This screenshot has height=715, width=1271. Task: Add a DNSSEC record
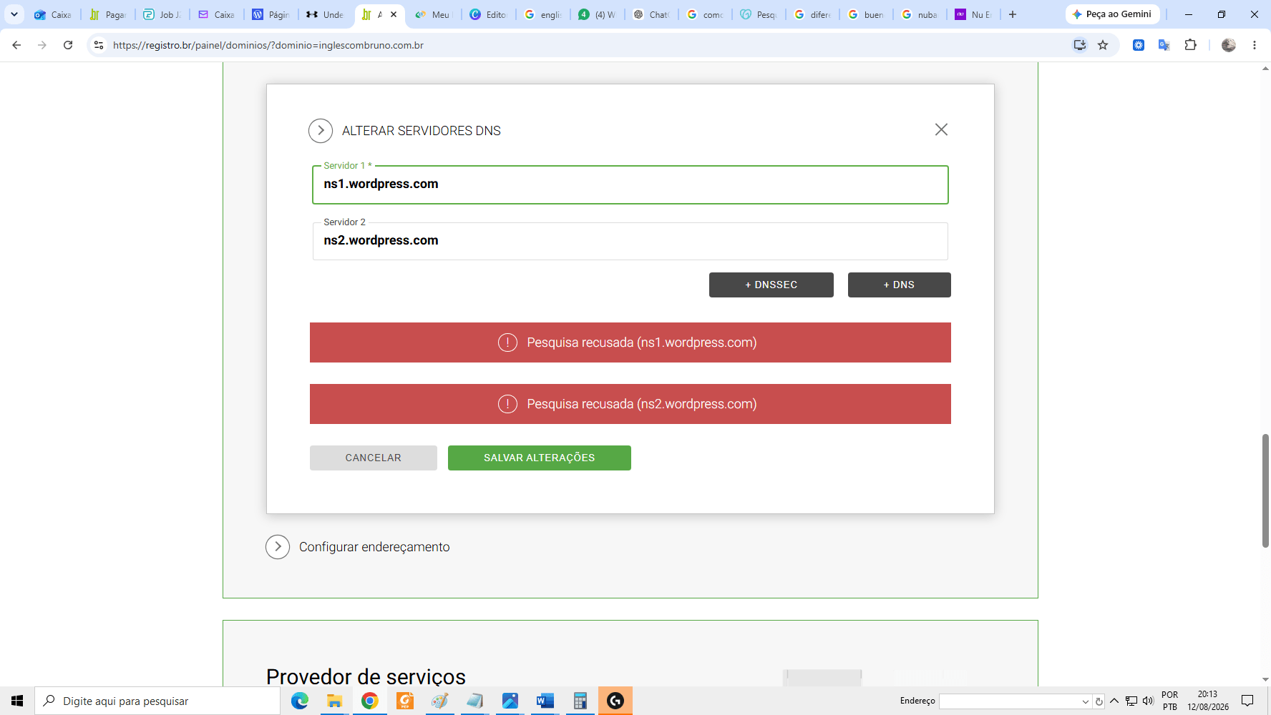[771, 285]
